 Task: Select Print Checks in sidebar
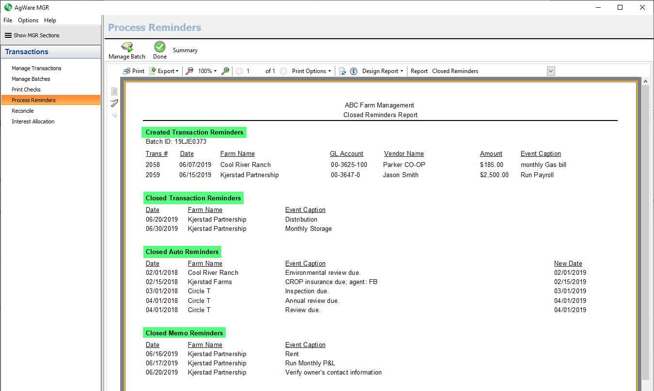point(26,90)
